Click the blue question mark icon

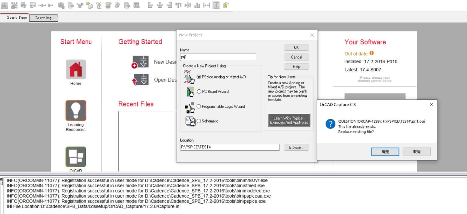(x=330, y=124)
